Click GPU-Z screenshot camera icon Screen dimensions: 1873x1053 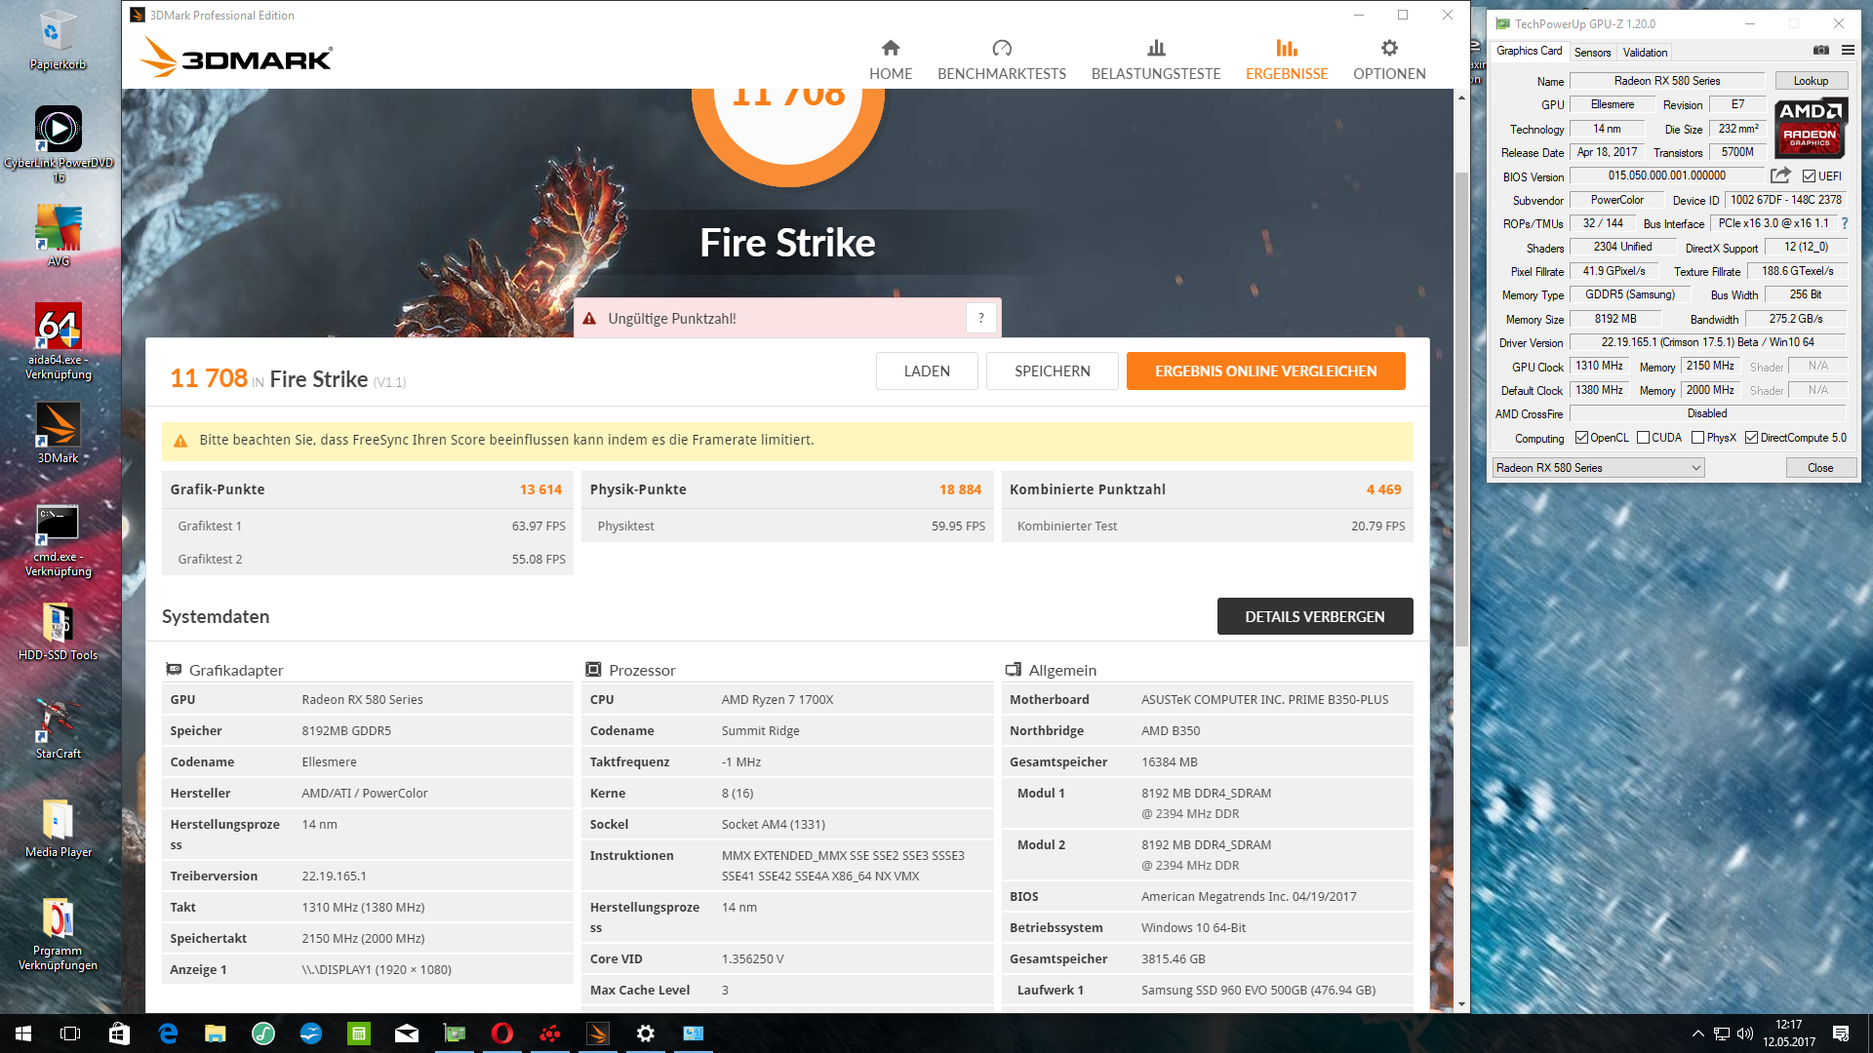click(x=1820, y=51)
